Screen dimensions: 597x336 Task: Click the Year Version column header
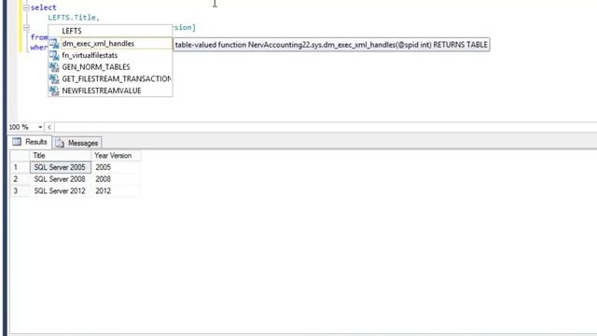coord(116,156)
